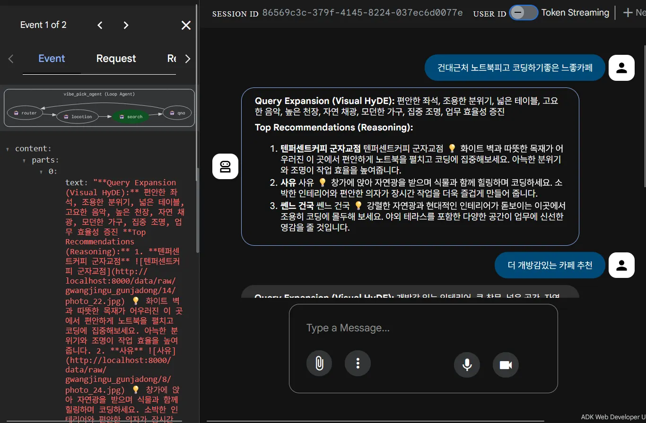Click the vibe_pick_agent (Loop Agent) graph title
646x423 pixels.
click(99, 94)
